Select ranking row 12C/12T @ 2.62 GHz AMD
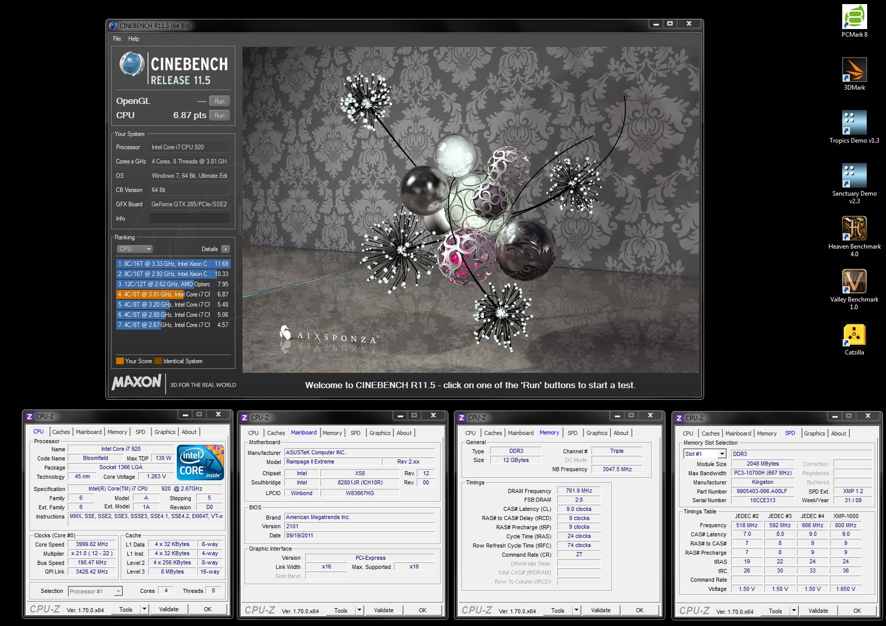 pos(173,284)
